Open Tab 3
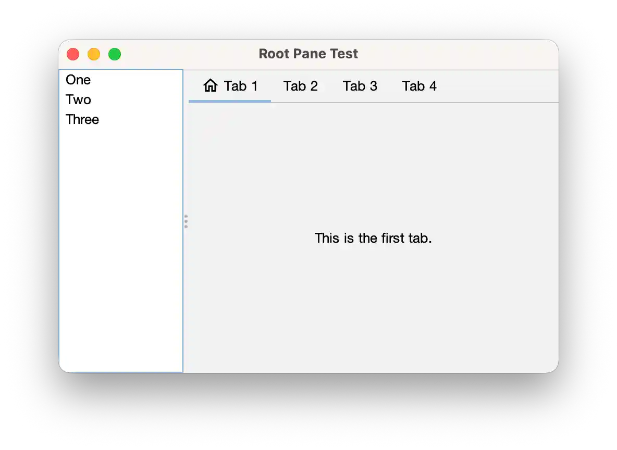 [360, 86]
